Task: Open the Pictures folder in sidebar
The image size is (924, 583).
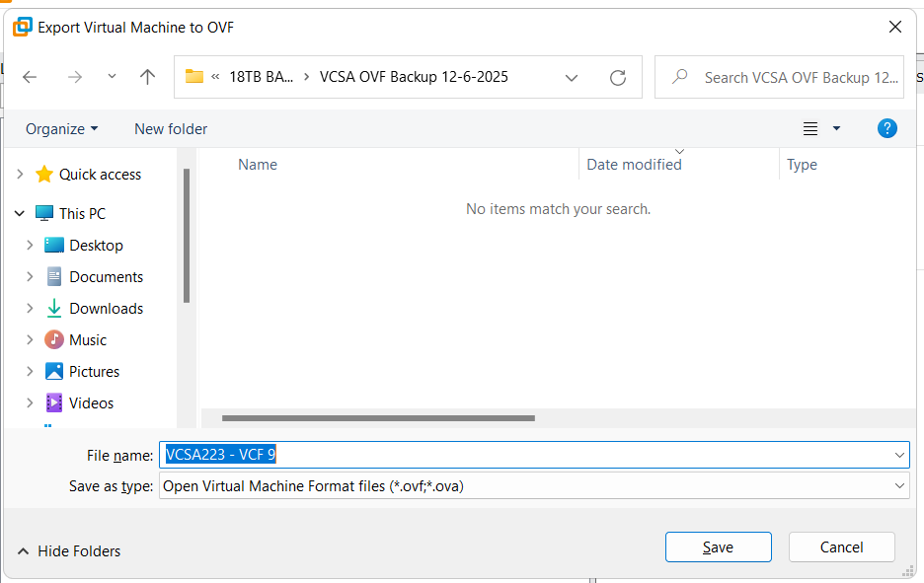Action: coord(94,372)
